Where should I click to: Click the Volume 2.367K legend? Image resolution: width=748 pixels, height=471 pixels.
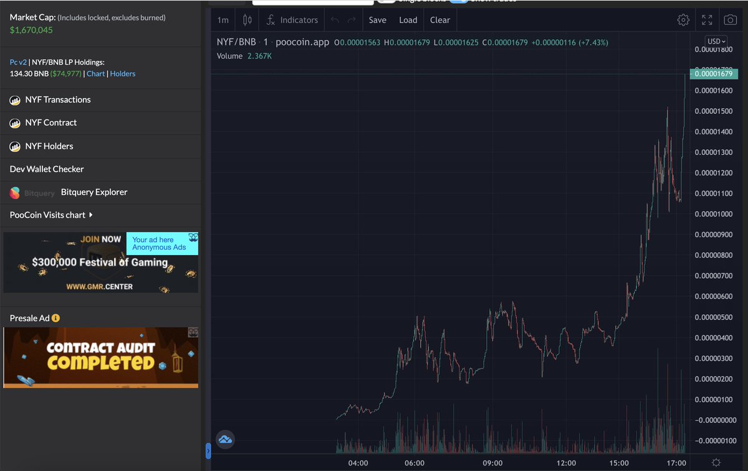click(x=244, y=56)
